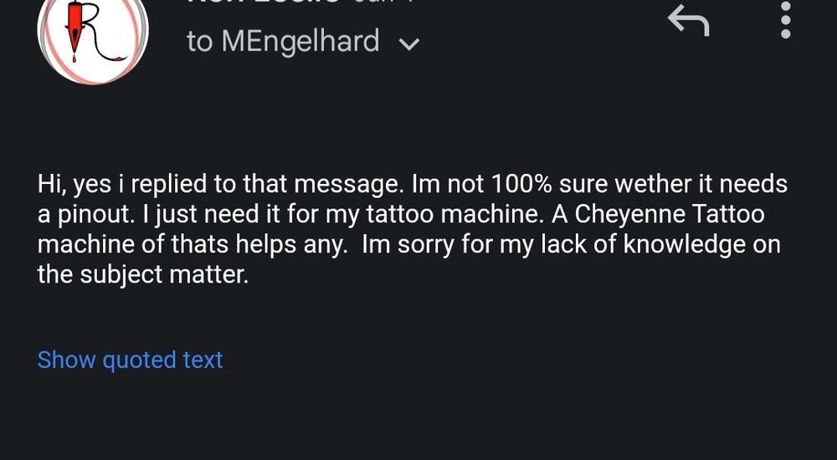Click the word "MEngelhard"

[300, 41]
